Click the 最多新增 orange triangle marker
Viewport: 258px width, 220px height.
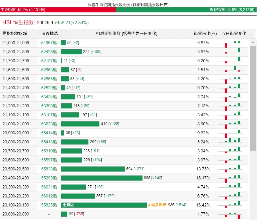149,205
